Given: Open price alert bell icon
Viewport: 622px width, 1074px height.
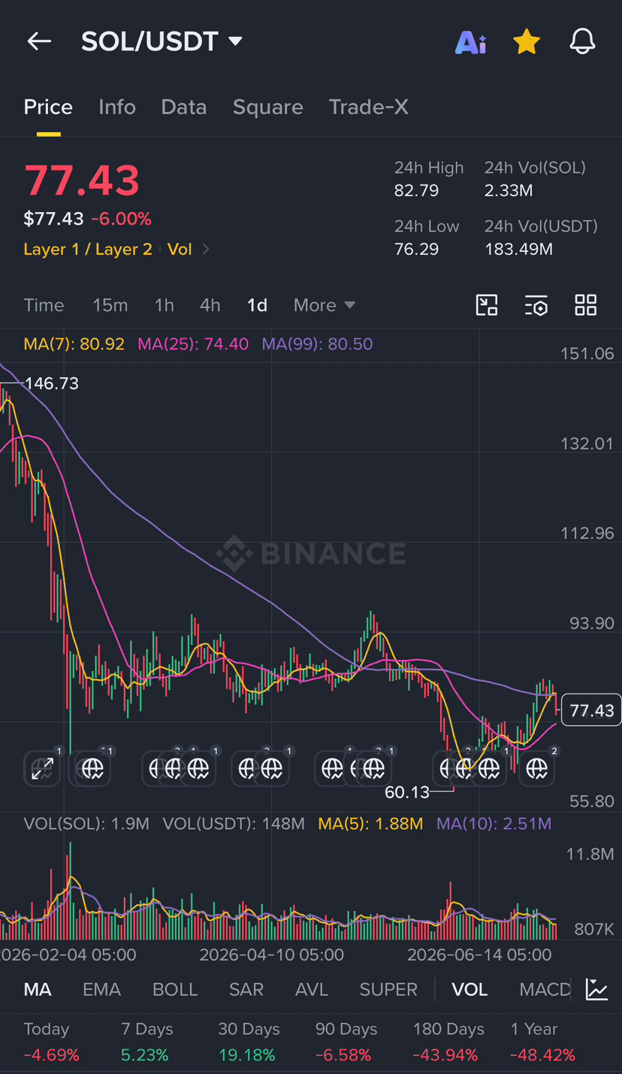Looking at the screenshot, I should click(582, 42).
